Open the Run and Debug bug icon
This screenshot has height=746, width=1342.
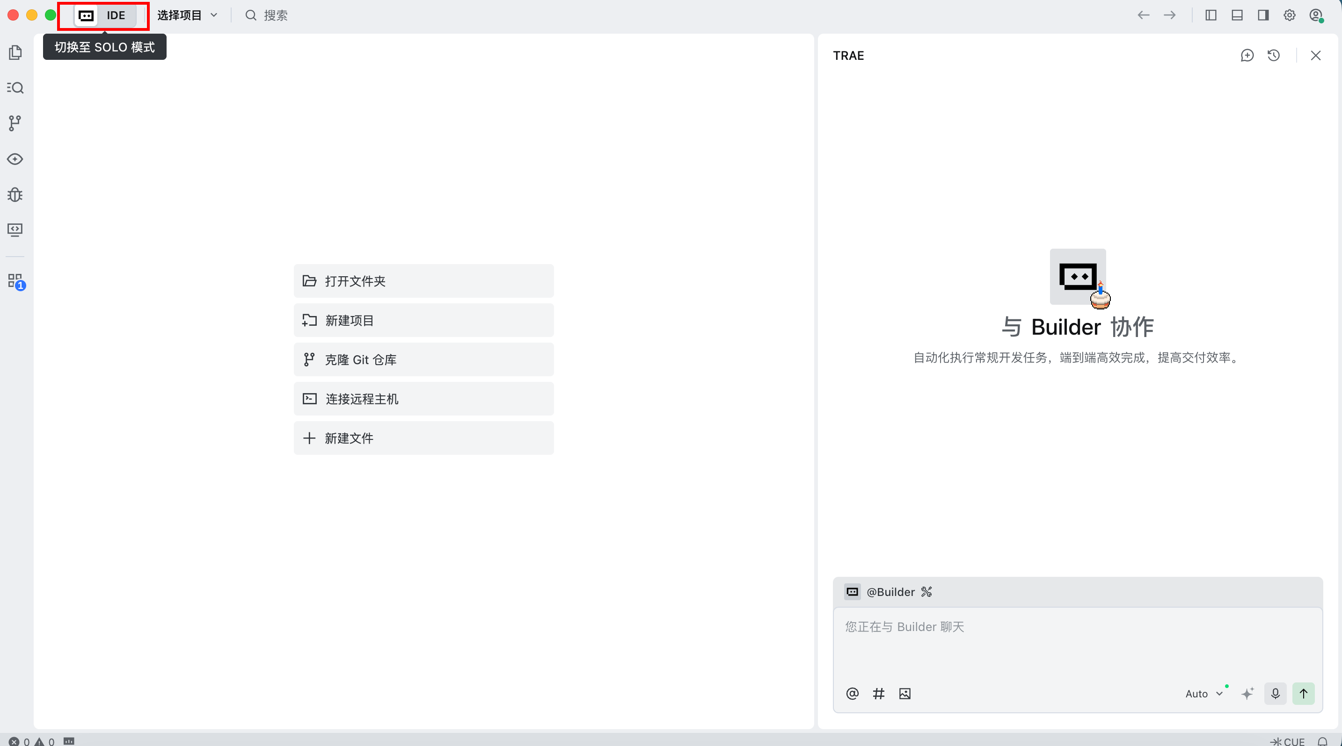(15, 194)
